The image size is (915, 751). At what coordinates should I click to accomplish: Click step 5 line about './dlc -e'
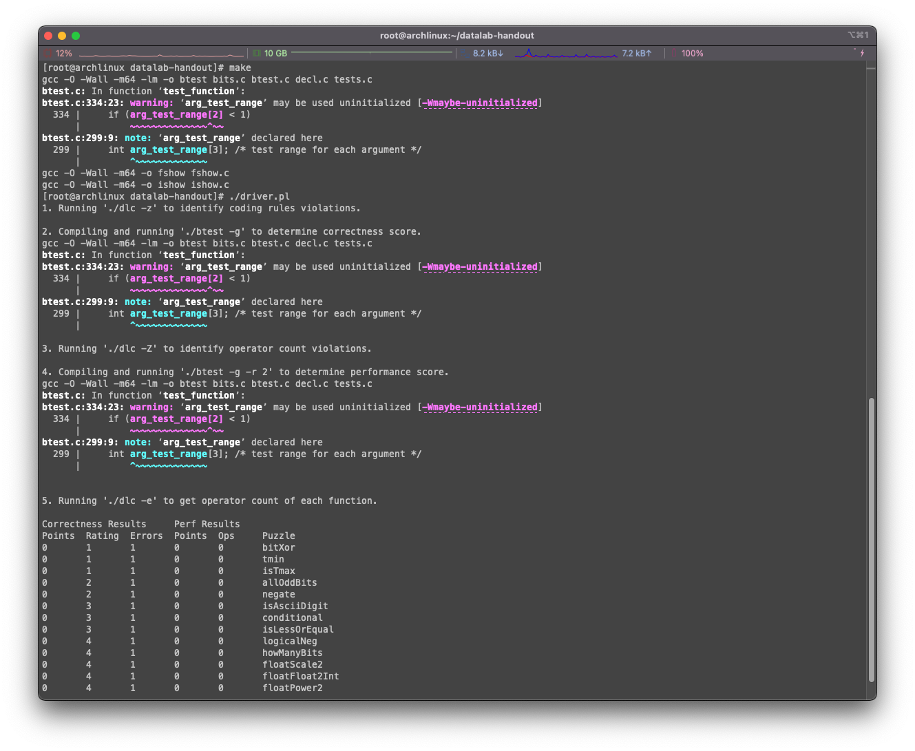(x=209, y=500)
